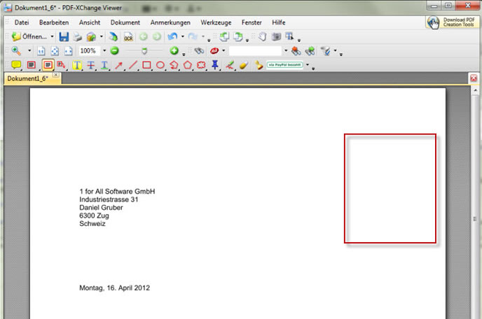The image size is (482, 319).
Task: Adjust the zoom slider handle
Action: pyautogui.click(x=144, y=51)
